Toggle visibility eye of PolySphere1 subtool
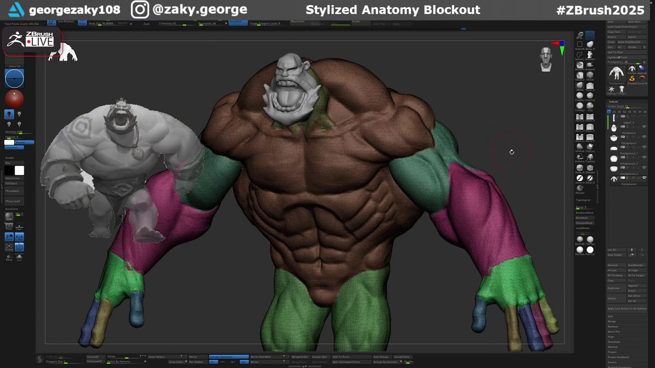The image size is (655, 368). pyautogui.click(x=644, y=137)
